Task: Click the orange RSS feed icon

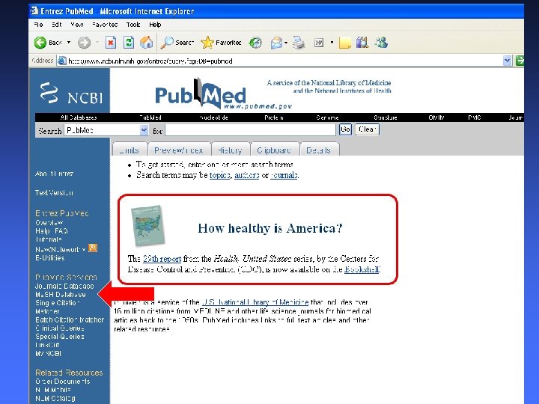Action: point(93,248)
